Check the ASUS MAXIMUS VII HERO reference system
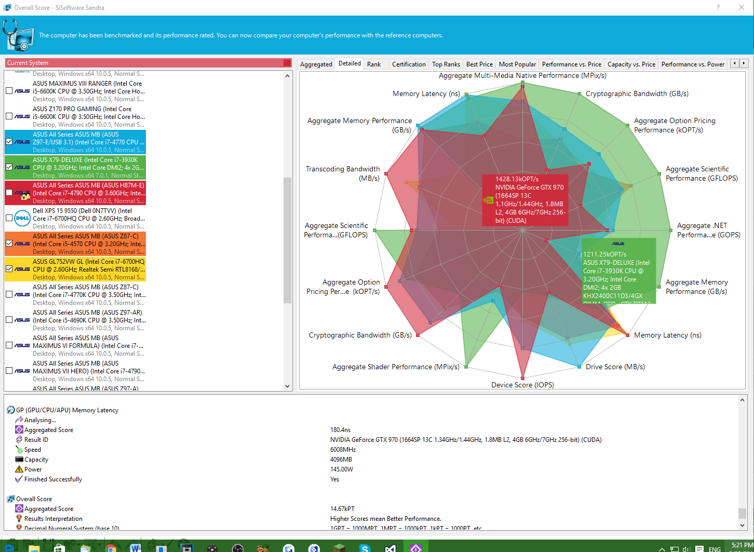The width and height of the screenshot is (754, 552). click(x=9, y=371)
